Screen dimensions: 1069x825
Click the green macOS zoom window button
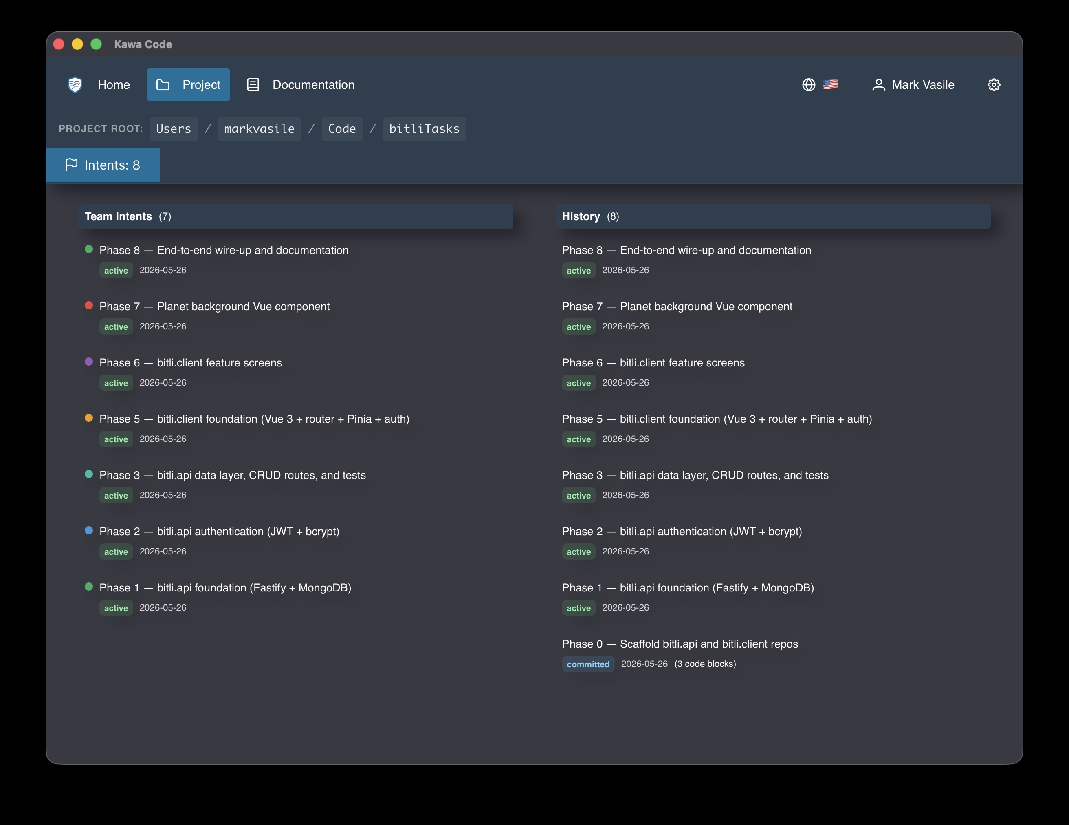click(97, 44)
